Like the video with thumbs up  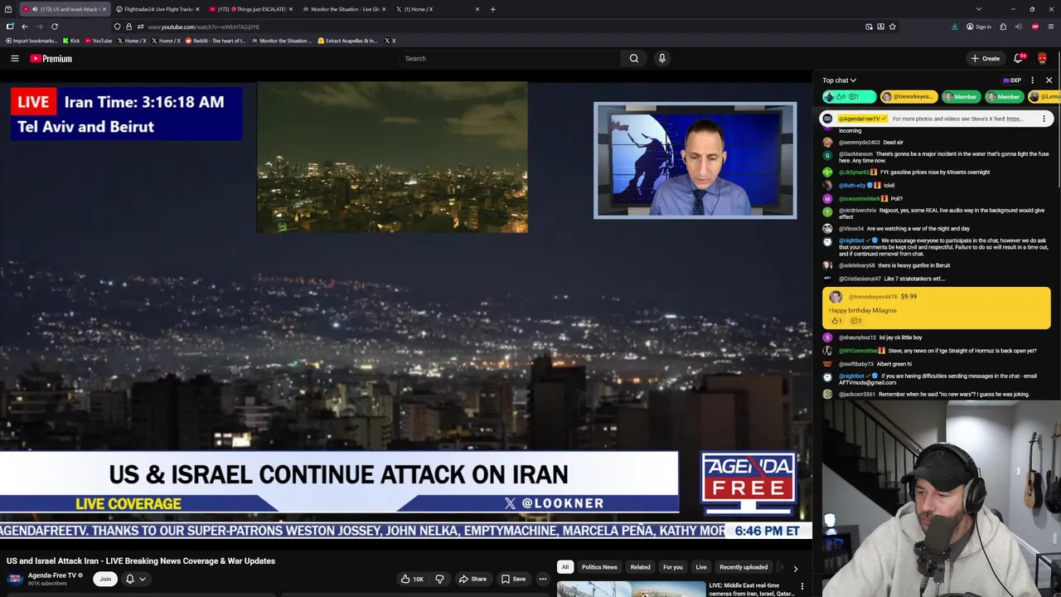click(x=412, y=579)
